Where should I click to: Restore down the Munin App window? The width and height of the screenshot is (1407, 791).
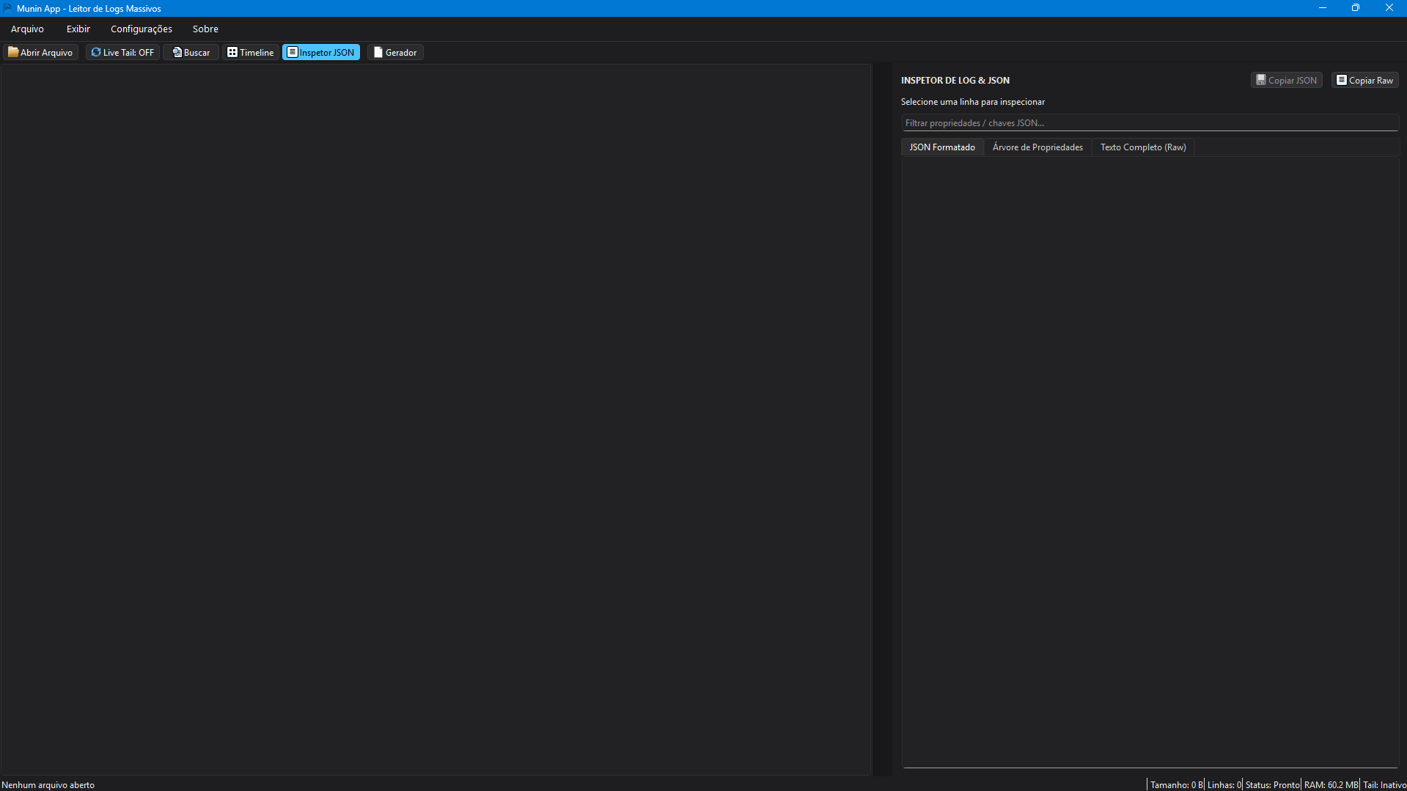point(1355,8)
